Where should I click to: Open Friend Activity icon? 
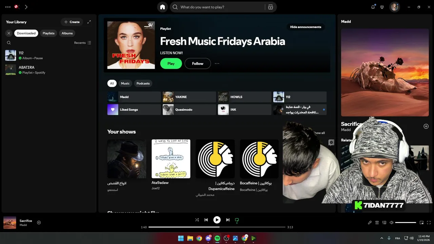pyautogui.click(x=382, y=7)
